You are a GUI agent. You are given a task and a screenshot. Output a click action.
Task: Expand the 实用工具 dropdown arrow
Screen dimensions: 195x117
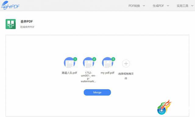pos(192,6)
